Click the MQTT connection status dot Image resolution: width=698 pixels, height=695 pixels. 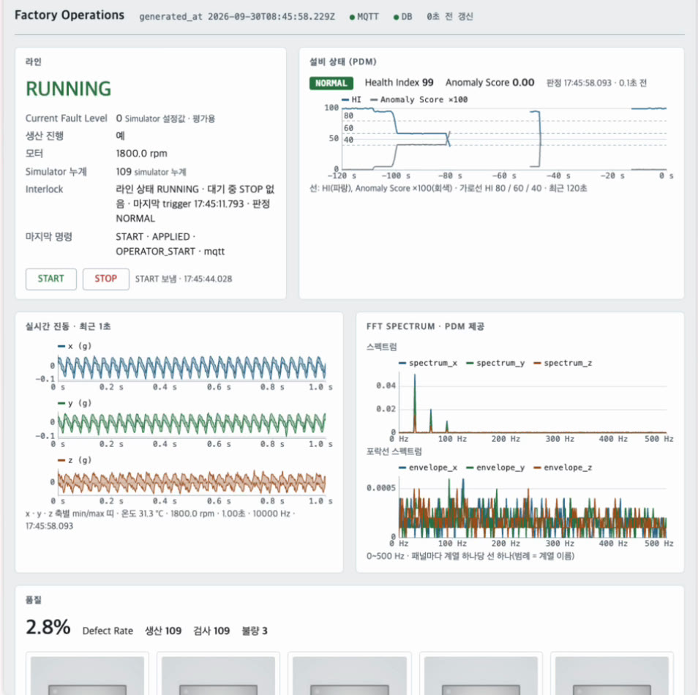point(352,18)
